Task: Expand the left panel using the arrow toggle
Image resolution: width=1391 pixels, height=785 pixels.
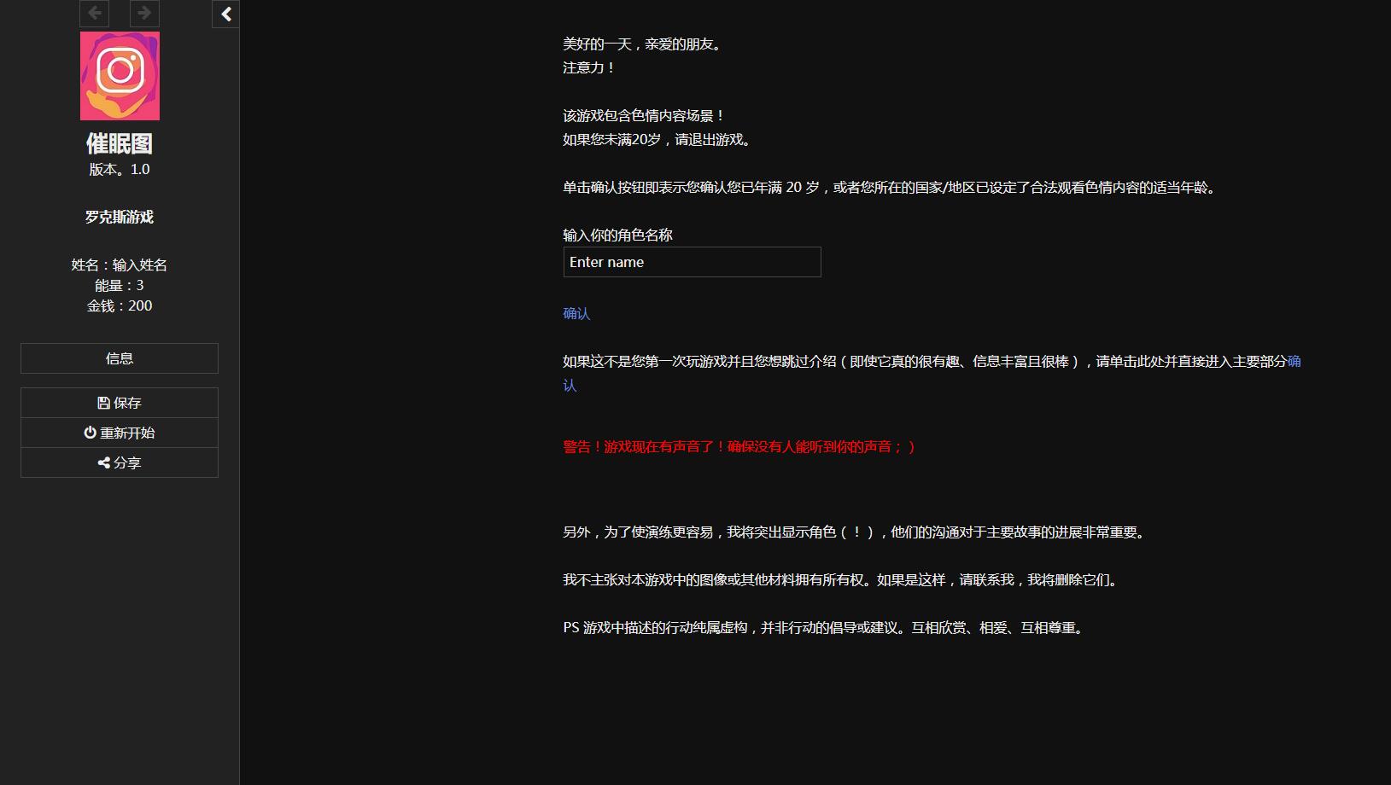Action: click(x=225, y=14)
